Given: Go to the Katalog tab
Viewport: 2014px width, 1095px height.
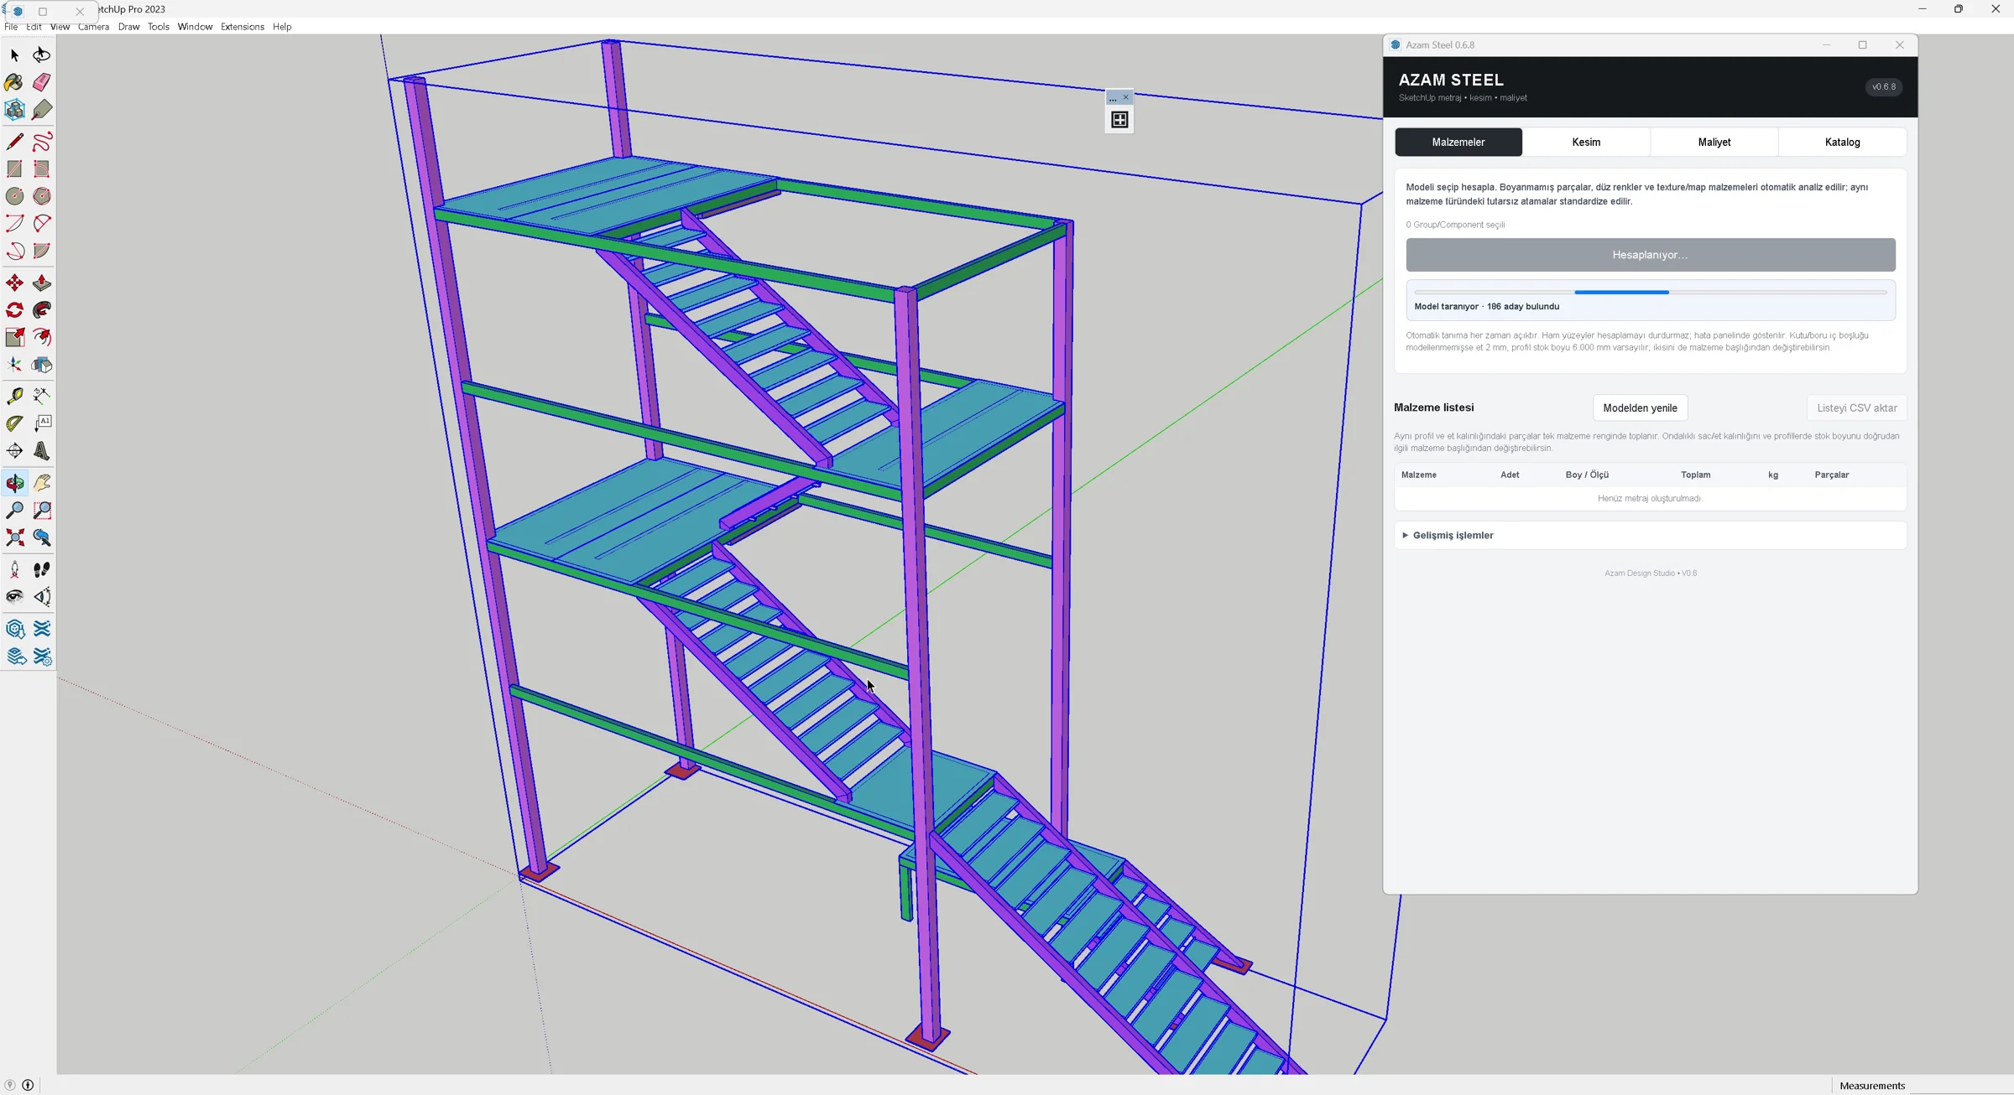Looking at the screenshot, I should click(1842, 142).
